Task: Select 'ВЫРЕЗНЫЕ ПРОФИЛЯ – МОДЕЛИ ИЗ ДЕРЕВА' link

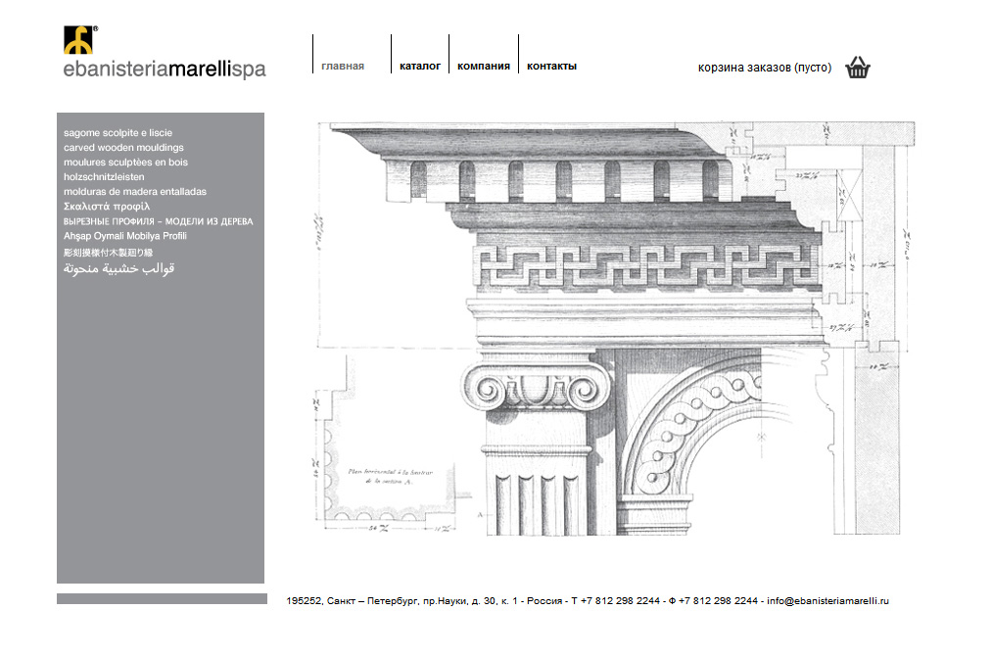Action: coord(159,221)
